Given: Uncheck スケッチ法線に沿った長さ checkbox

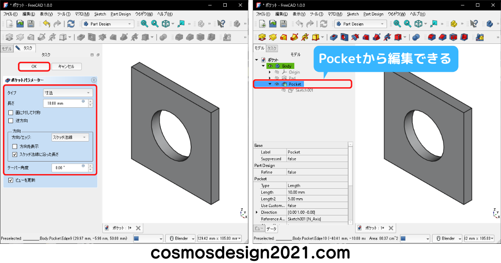Looking at the screenshot, I should 15,154.
